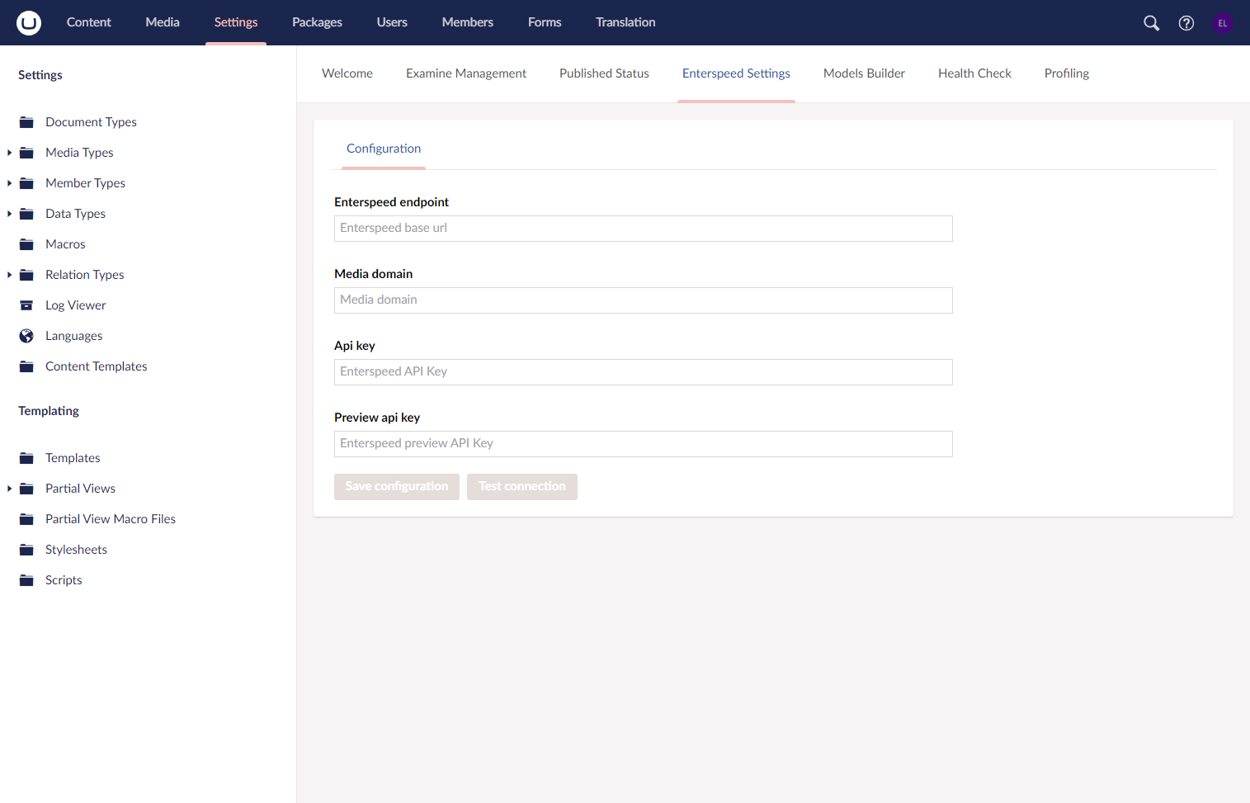Select the Enterspeed Settings tab

(x=736, y=73)
